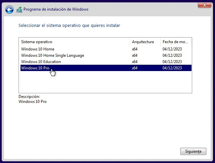The width and height of the screenshot is (215, 163).
Task: Click x64 in the Windows 10 Education row
Action: click(x=135, y=62)
